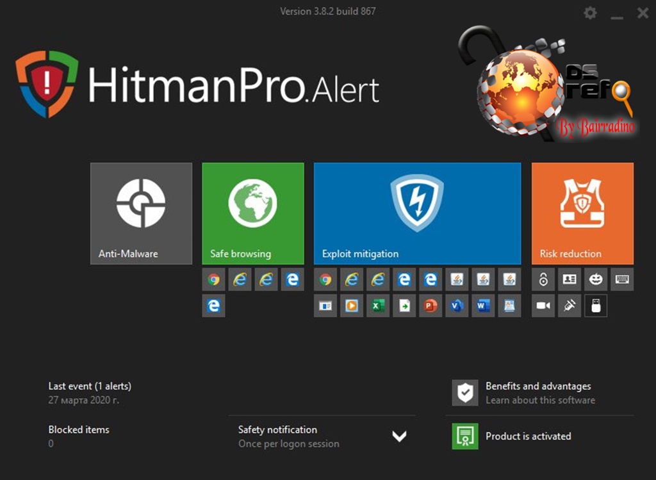Click first Internet Explorer icon under Exploit mitigation
The height and width of the screenshot is (480, 656).
tap(352, 279)
